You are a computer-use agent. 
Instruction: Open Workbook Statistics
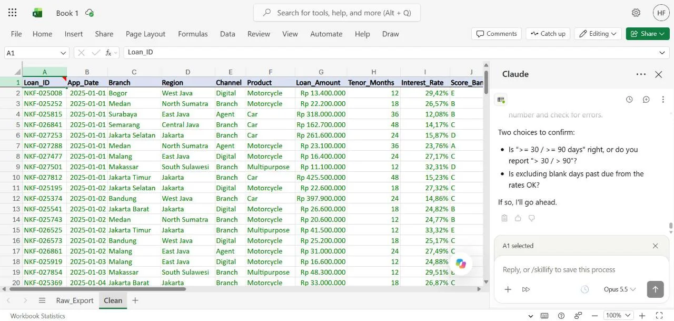(x=38, y=316)
